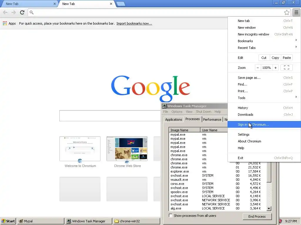Expand the Bookmarks submenu
Screen dimensions: 301x225
(x=264, y=41)
